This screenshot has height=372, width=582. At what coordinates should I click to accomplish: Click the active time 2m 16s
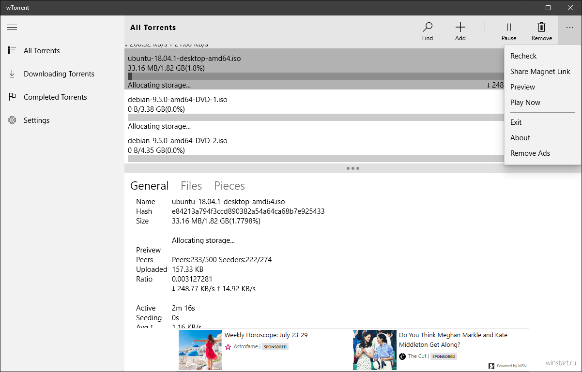coord(184,308)
